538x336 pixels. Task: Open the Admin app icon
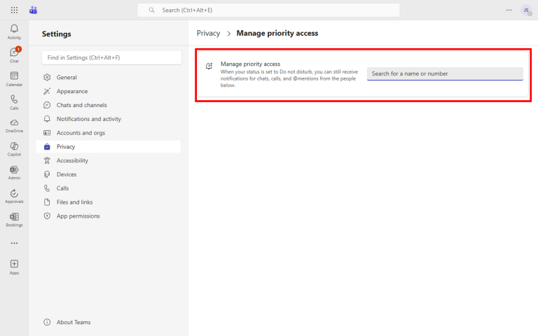click(x=14, y=172)
